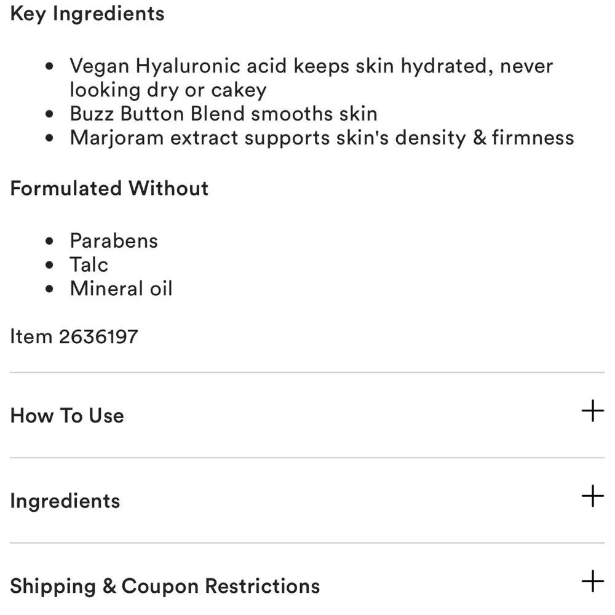Click Shipping & Coupon Restrictions heading
The image size is (615, 615).
165,586
